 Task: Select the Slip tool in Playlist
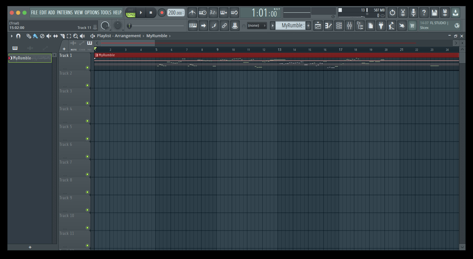(x=55, y=36)
